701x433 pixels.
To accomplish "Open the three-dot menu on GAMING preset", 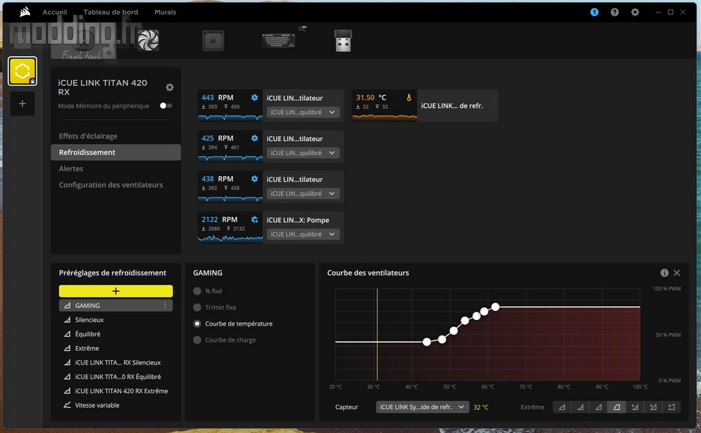I will (x=165, y=305).
